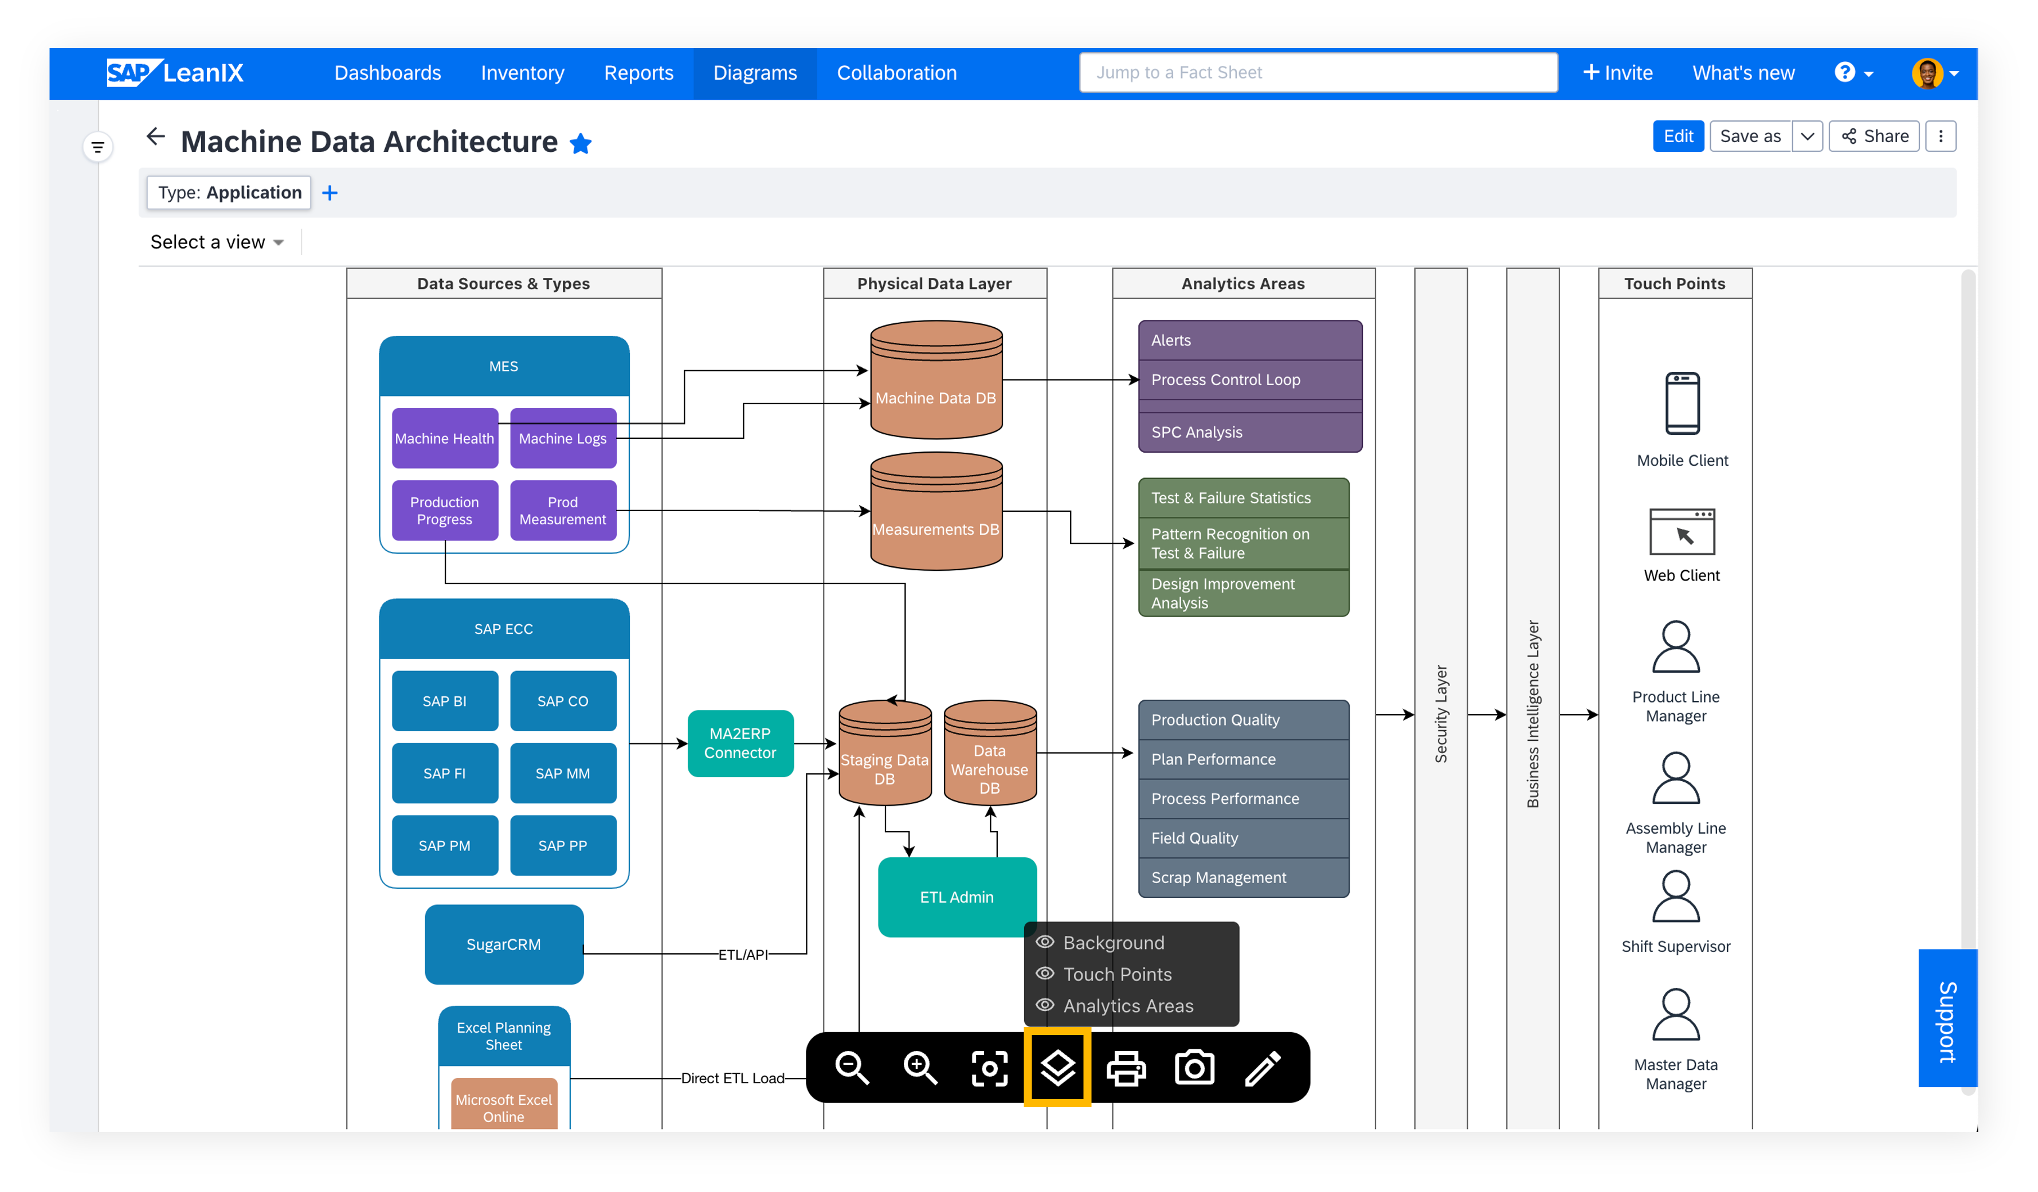
Task: Select the ETL Admin box
Action: [957, 897]
